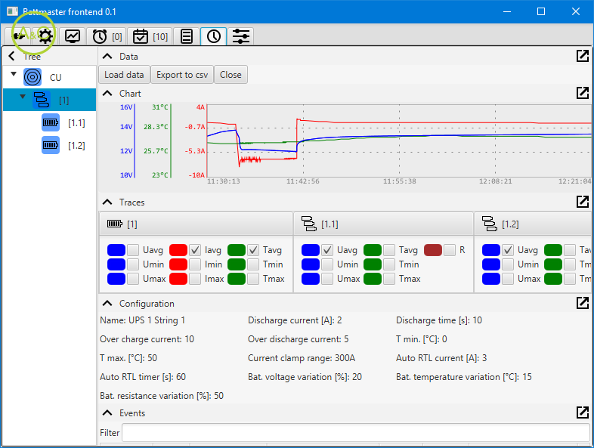
Task: Click the chart plot area
Action: [399, 141]
